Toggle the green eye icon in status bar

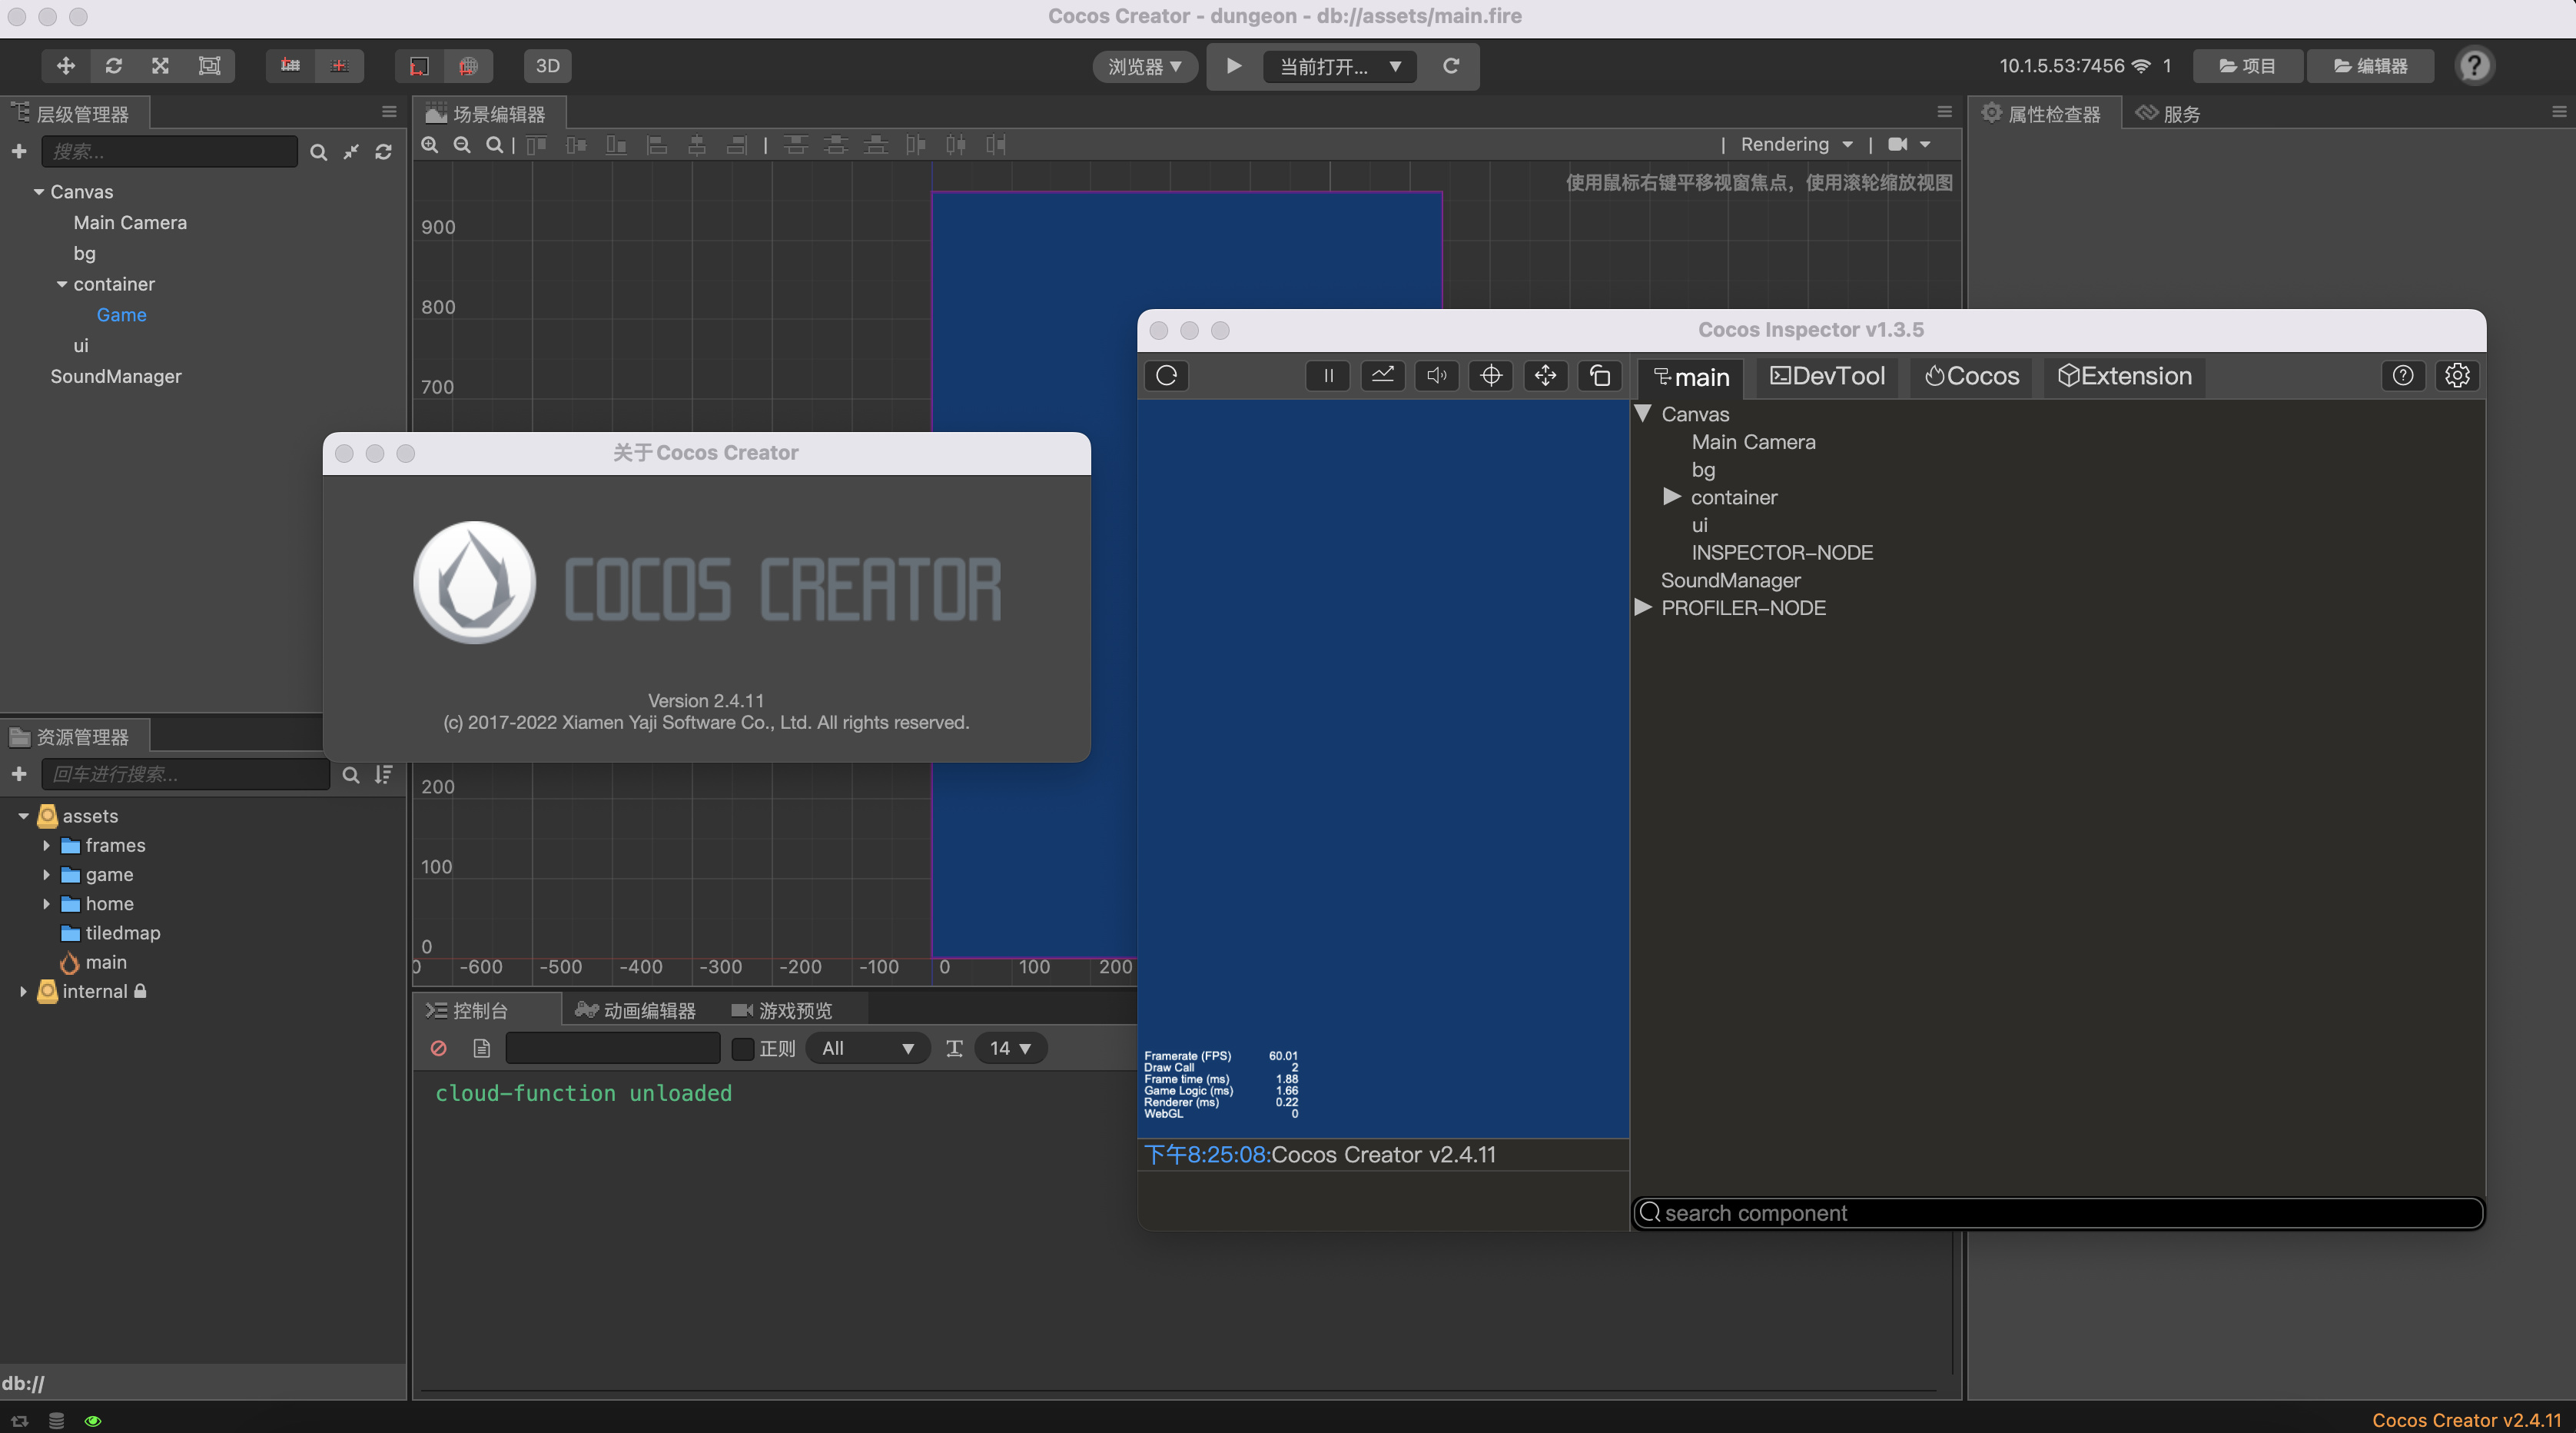click(93, 1420)
